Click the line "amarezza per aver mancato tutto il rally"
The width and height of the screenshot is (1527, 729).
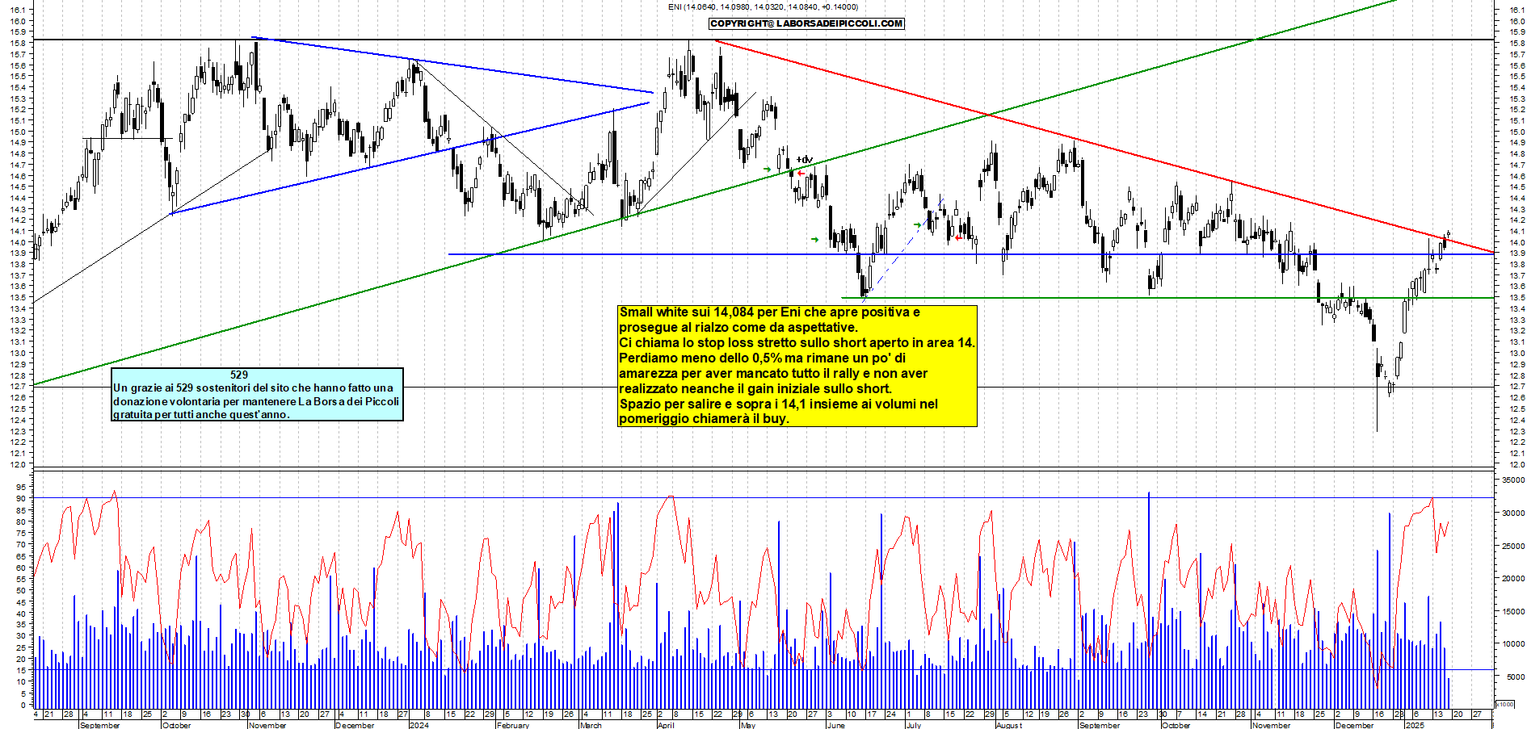coord(773,374)
